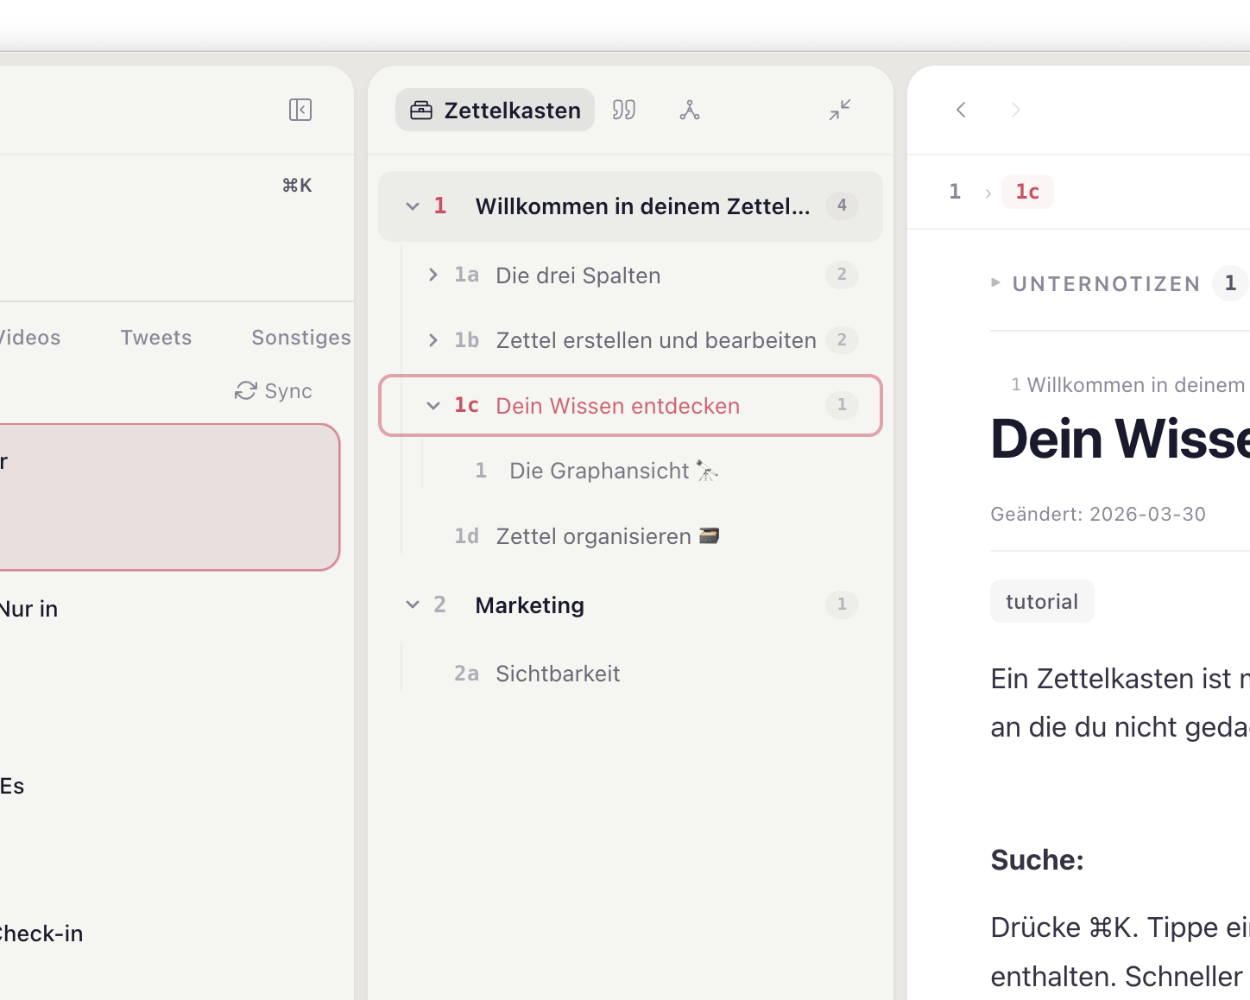Open the Zettelkasten tab
1250x1000 pixels.
pyautogui.click(x=495, y=110)
